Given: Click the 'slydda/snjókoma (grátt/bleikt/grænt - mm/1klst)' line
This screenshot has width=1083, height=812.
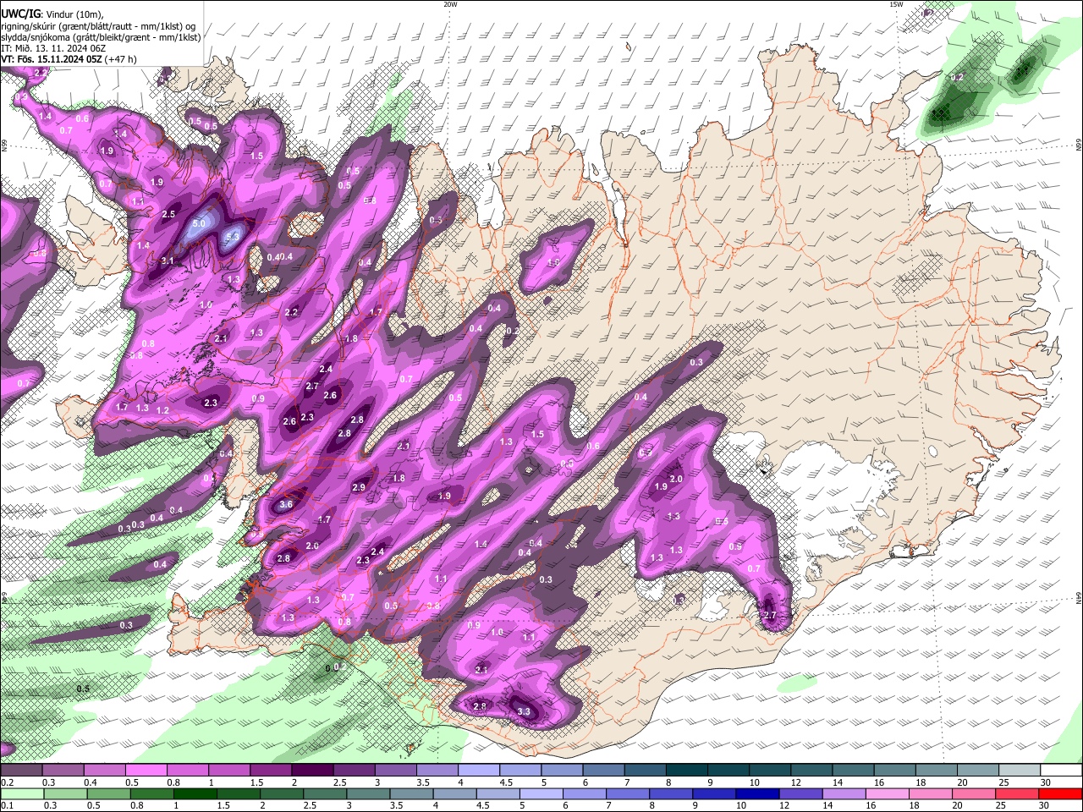Looking at the screenshot, I should 101,37.
